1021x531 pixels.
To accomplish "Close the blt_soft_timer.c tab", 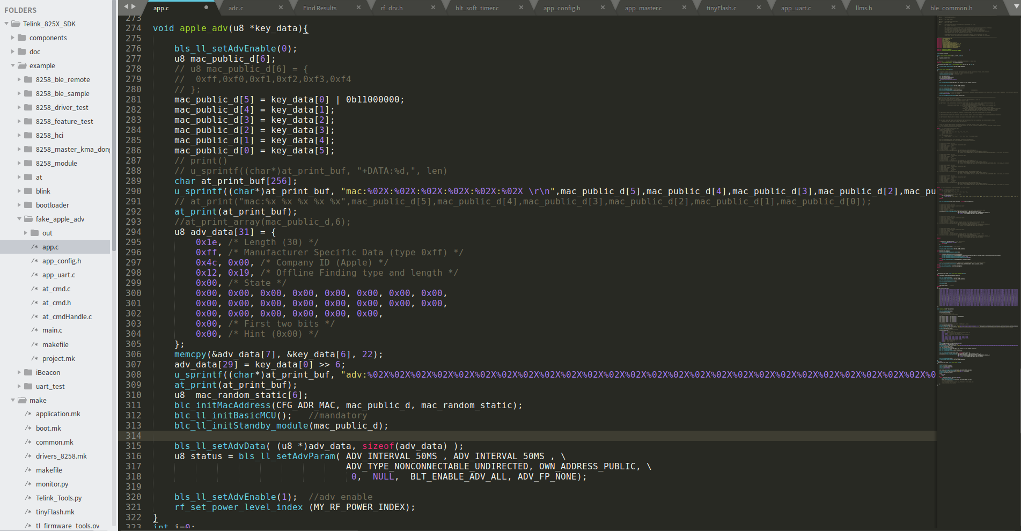I will [x=521, y=8].
